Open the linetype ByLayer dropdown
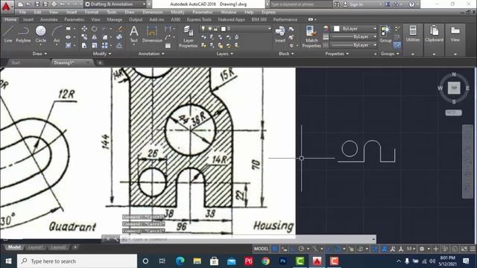 pos(354,45)
